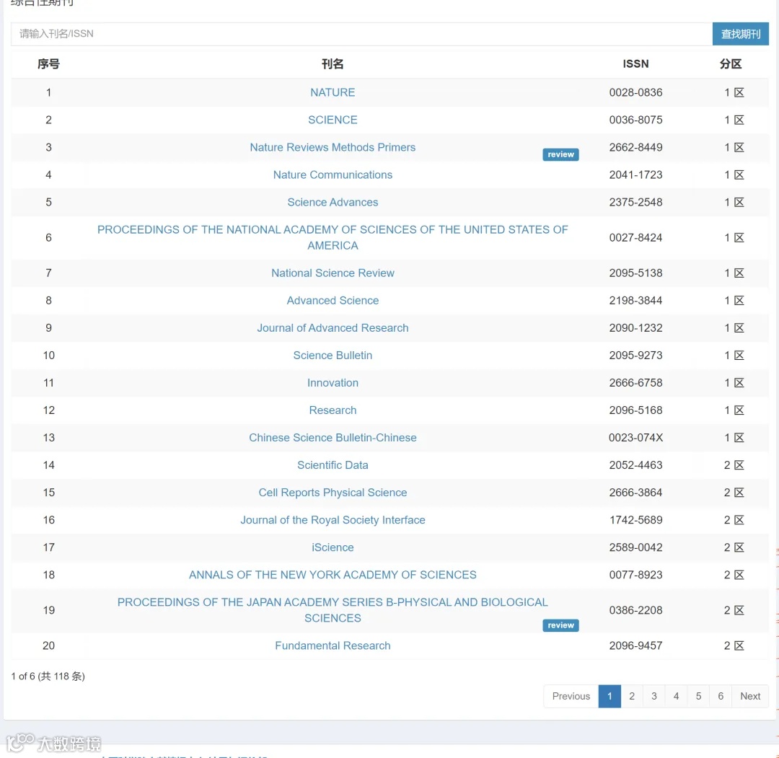
Task: Open the Research journal link
Action: pyautogui.click(x=333, y=410)
